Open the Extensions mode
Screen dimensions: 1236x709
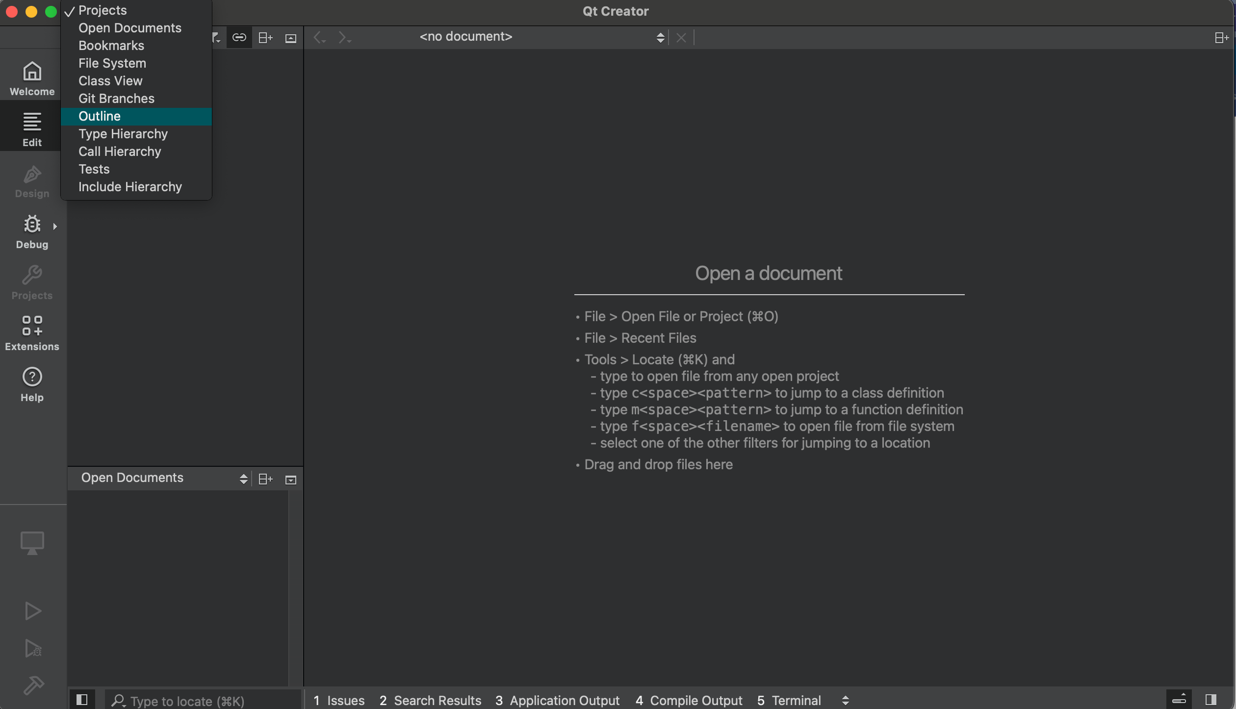[x=32, y=333]
